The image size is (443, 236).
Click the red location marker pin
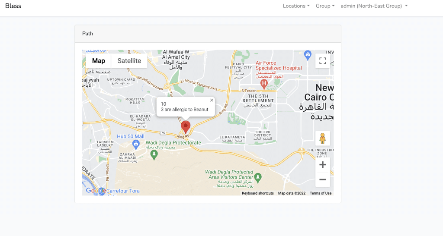186,127
